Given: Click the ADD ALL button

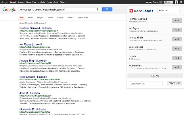Looking at the screenshot, I should (155, 76).
